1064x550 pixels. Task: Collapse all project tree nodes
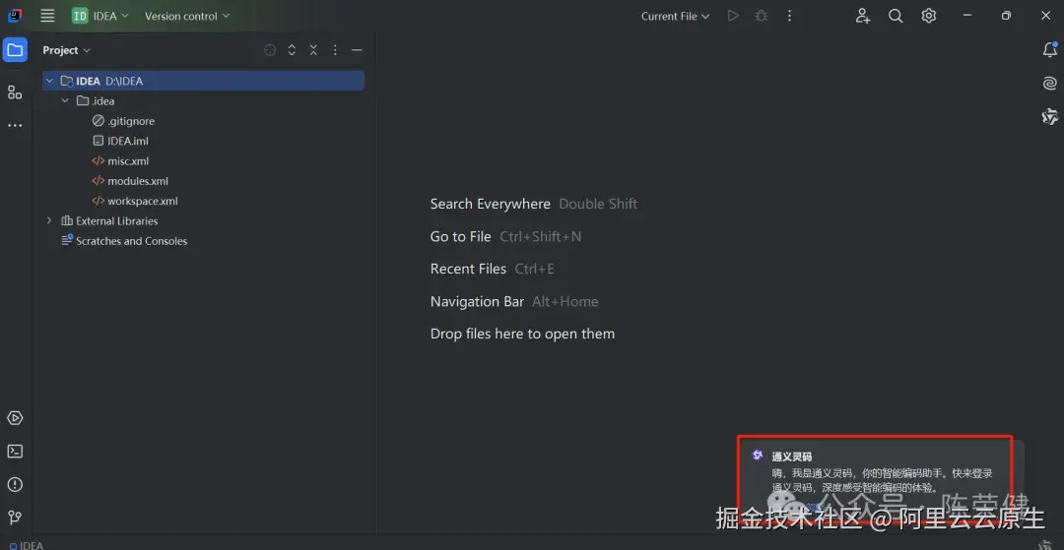(x=313, y=50)
